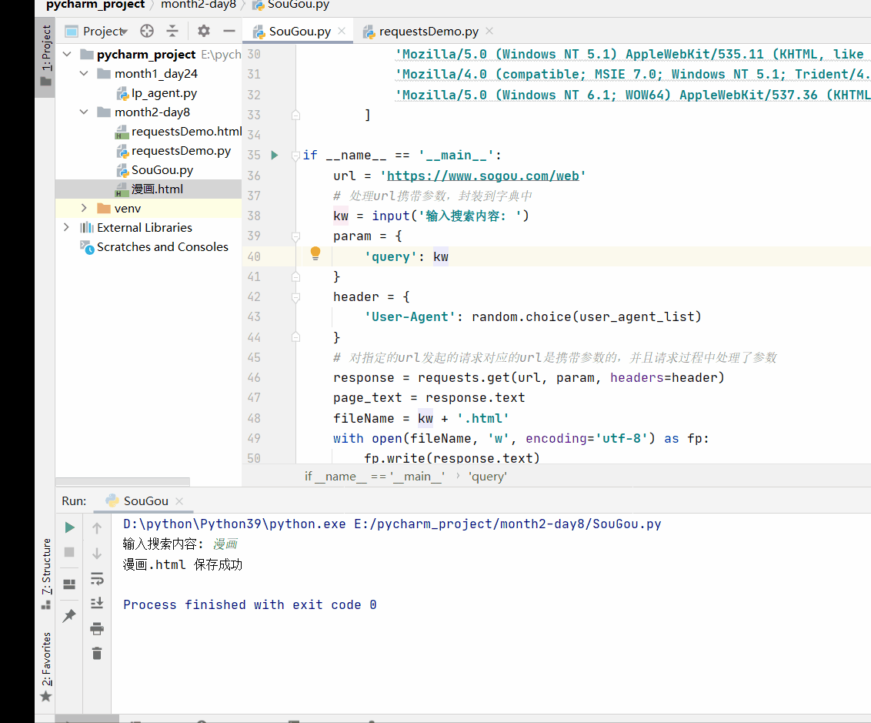The image size is (871, 723).
Task: Select the venv folder row
Action: click(149, 209)
